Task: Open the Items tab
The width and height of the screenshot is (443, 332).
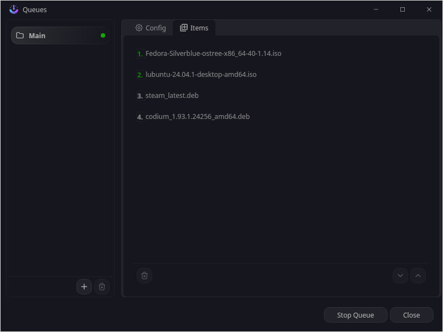Action: (194, 28)
